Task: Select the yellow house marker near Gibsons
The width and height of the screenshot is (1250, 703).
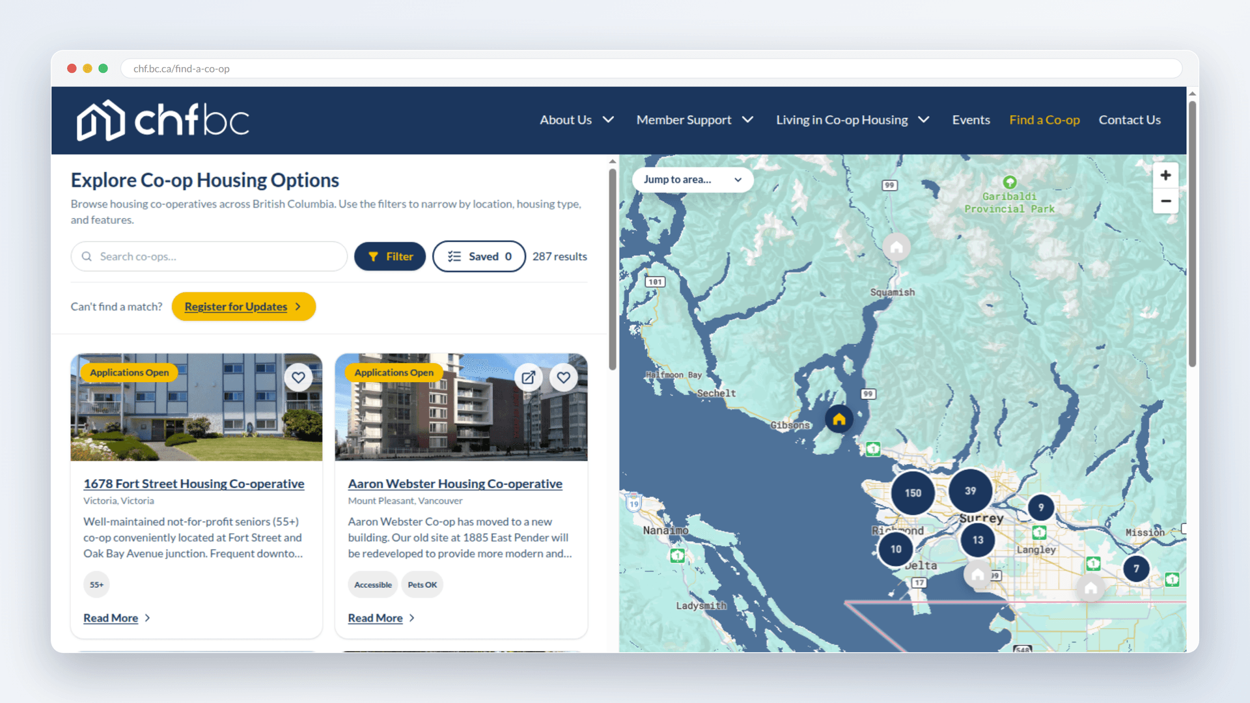Action: click(x=839, y=419)
